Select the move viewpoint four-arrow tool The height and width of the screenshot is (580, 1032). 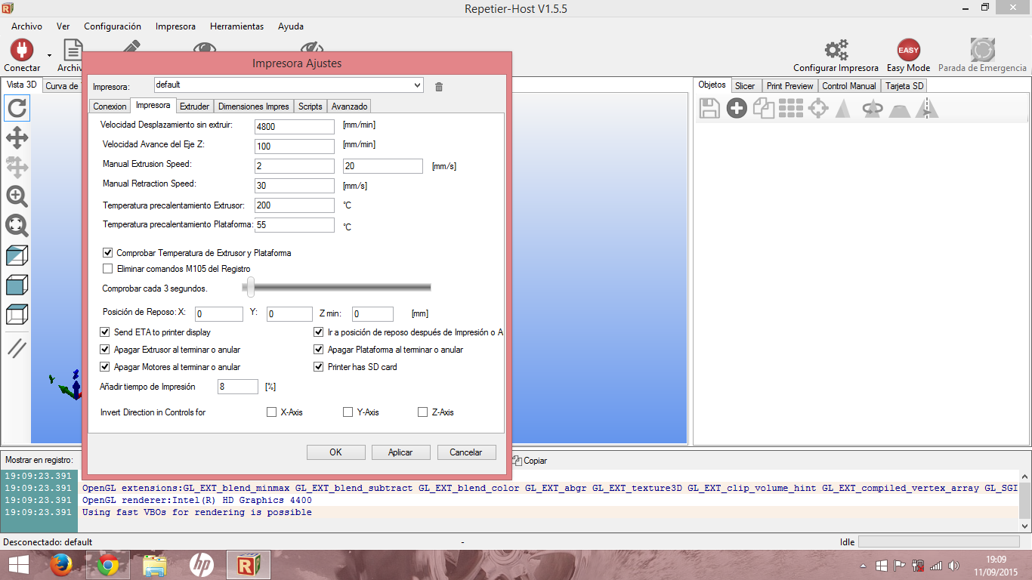tap(17, 137)
